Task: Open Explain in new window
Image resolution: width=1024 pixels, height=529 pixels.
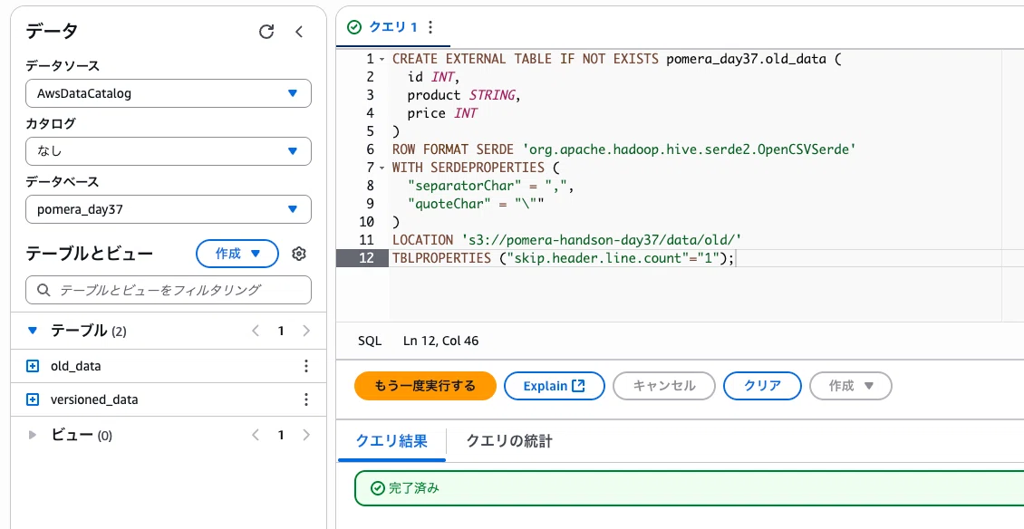Action: point(555,385)
